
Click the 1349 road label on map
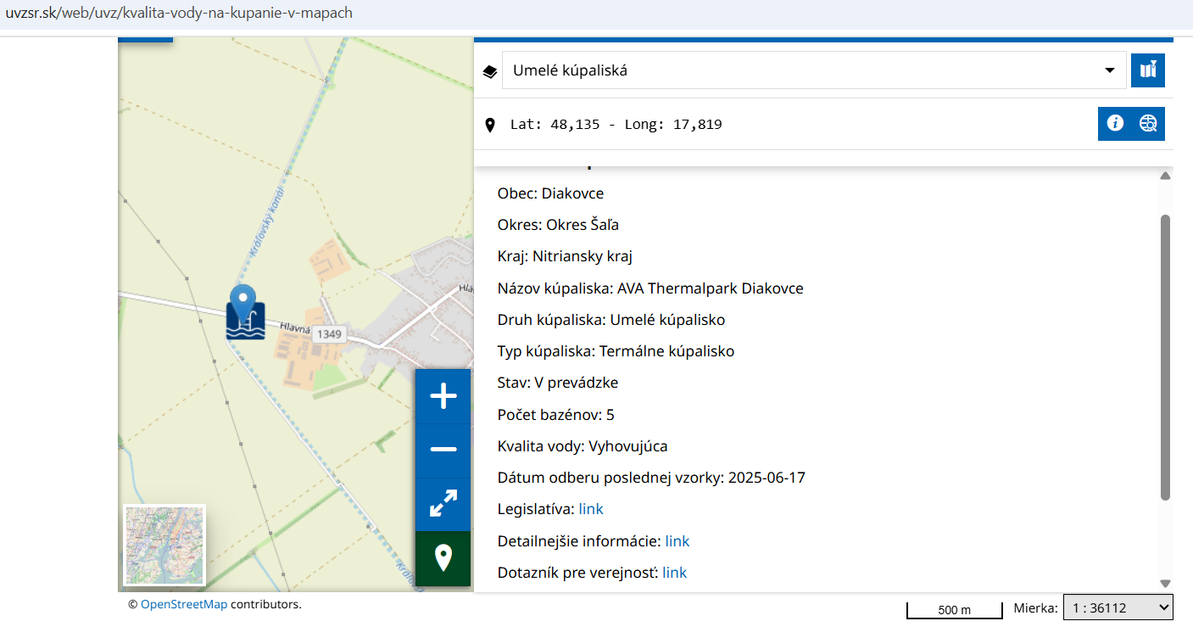[328, 334]
